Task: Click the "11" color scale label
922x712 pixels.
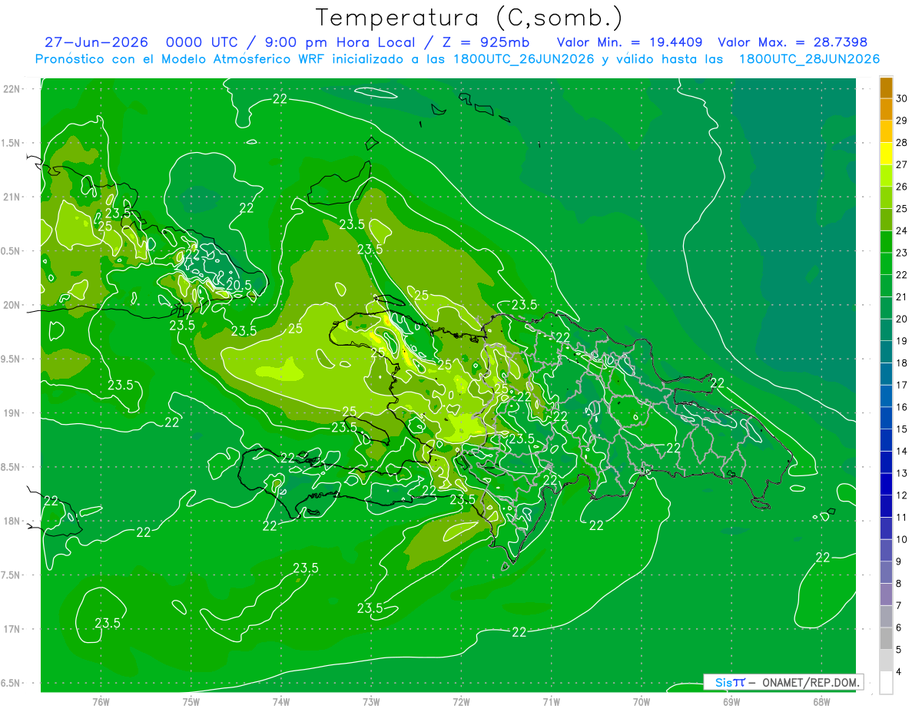Action: 902,517
